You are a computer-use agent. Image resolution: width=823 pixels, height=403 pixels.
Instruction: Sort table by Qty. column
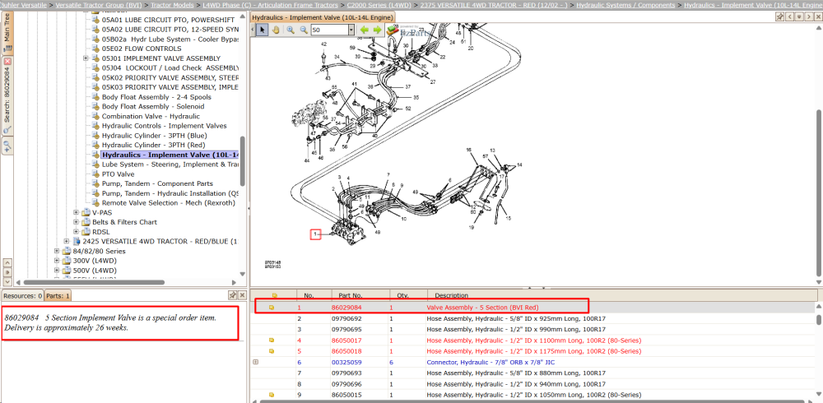point(408,295)
